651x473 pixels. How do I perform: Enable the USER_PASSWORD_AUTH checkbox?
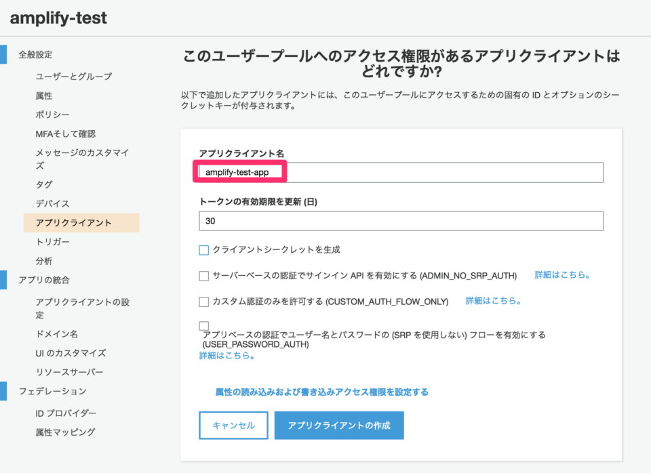point(204,326)
